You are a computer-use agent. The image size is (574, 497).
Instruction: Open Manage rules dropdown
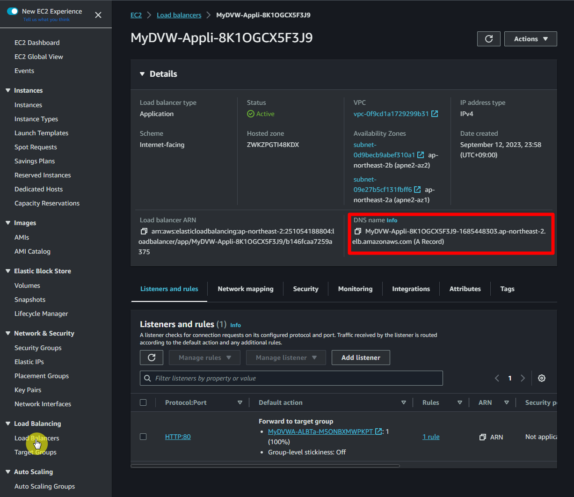(204, 358)
